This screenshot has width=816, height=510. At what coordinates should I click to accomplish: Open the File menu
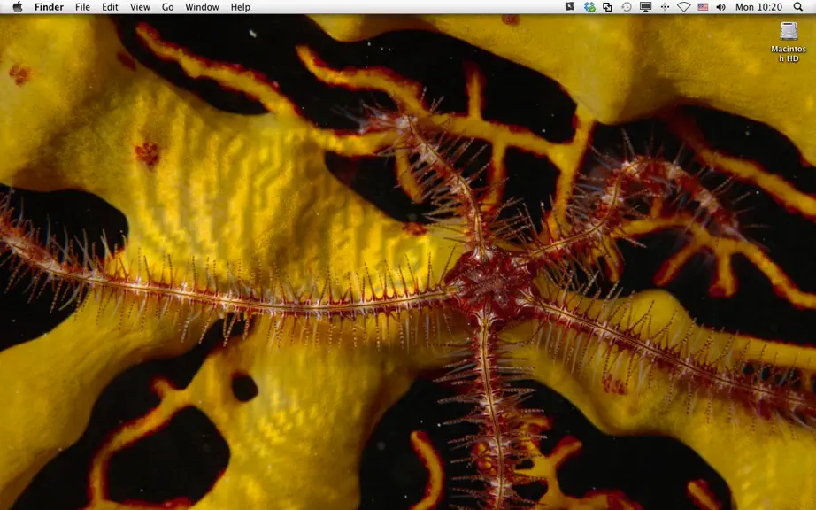[82, 7]
